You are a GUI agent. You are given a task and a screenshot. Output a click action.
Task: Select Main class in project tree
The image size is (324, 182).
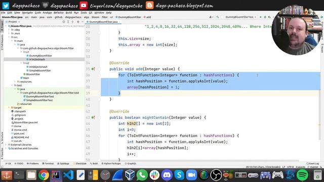[x=26, y=78]
